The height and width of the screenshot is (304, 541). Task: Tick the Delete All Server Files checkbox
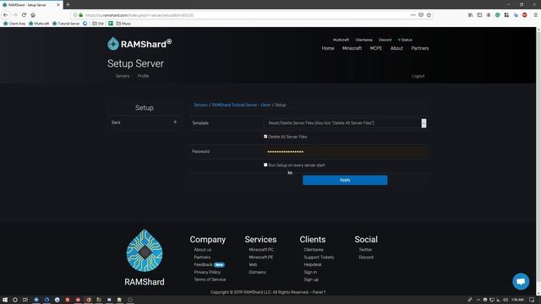[265, 137]
